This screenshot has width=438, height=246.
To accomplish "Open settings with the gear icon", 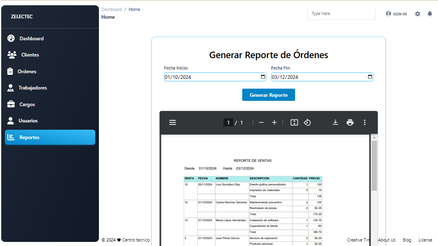I will click(418, 14).
